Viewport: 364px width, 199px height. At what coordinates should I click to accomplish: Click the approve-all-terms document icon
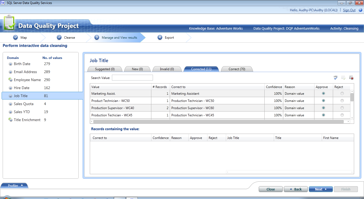click(x=343, y=77)
